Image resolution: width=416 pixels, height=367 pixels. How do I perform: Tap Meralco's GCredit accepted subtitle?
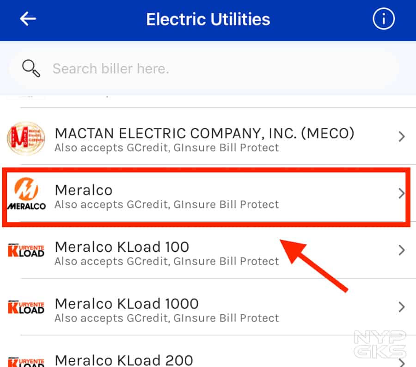point(166,205)
